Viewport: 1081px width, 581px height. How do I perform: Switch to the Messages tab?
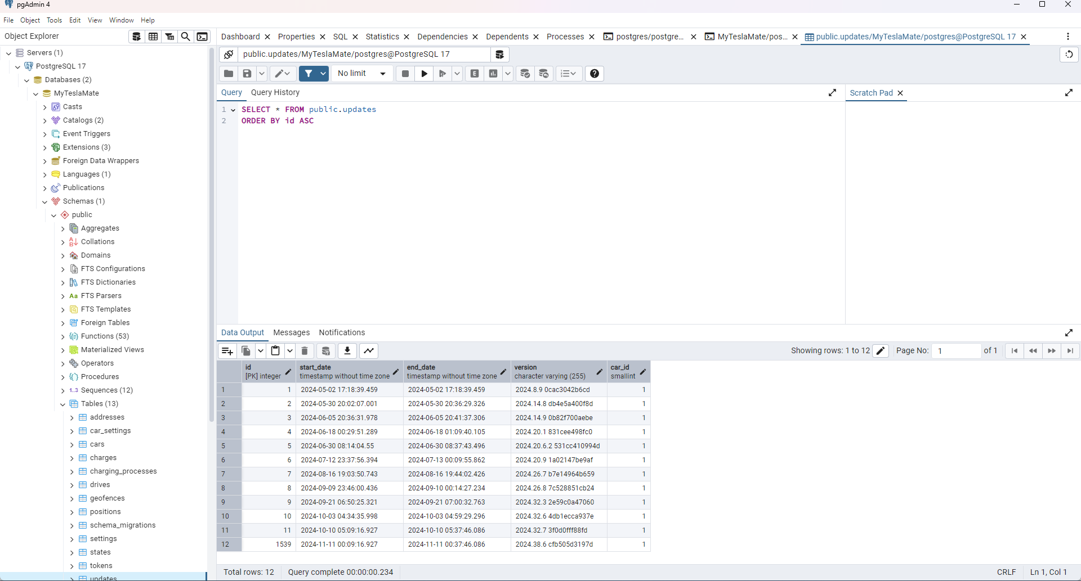[292, 332]
